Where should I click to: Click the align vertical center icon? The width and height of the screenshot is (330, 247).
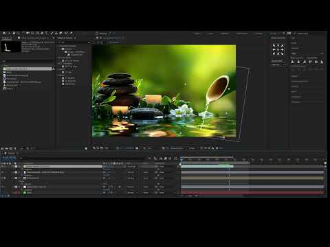[x=316, y=62]
